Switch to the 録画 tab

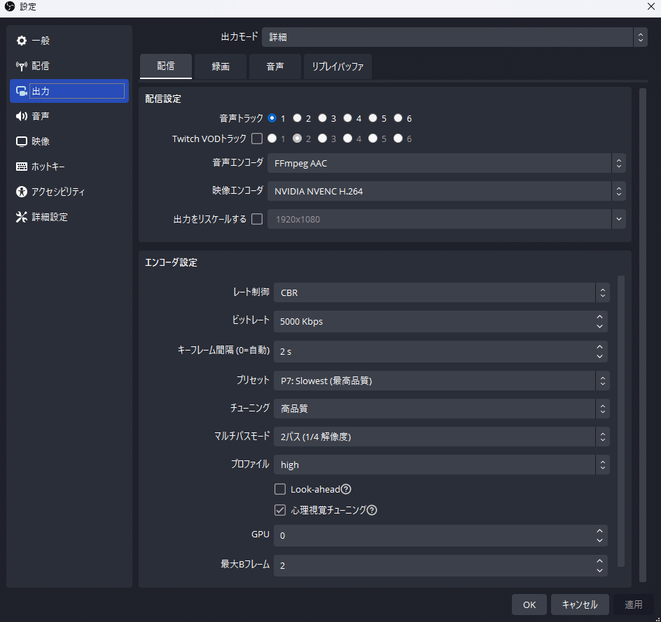221,66
